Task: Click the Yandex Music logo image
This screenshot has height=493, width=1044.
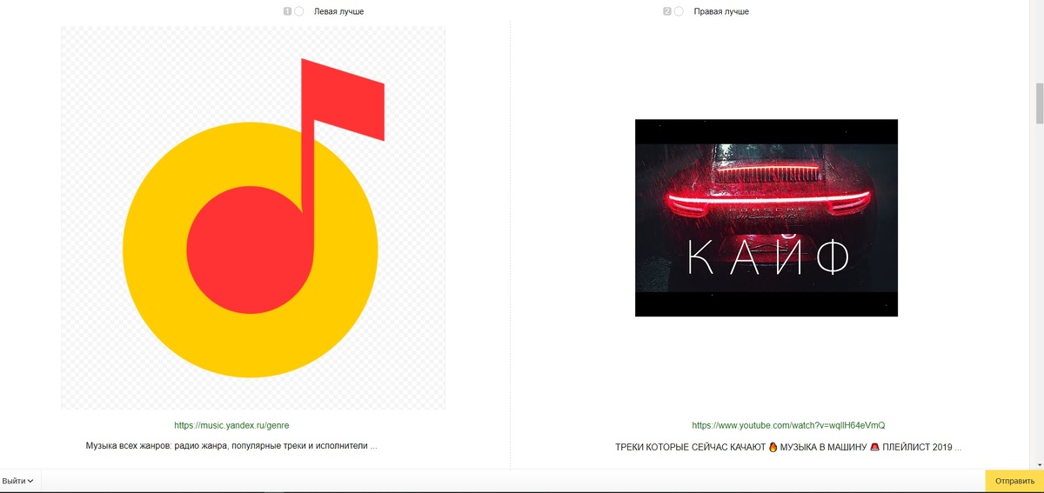Action: tap(253, 217)
